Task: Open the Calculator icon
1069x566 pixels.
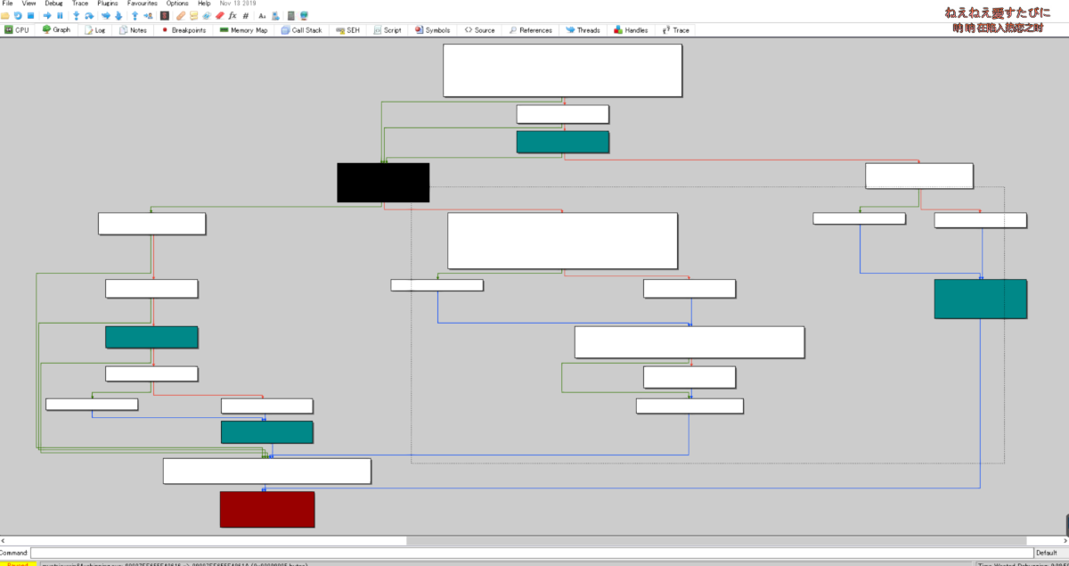Action: (x=291, y=15)
